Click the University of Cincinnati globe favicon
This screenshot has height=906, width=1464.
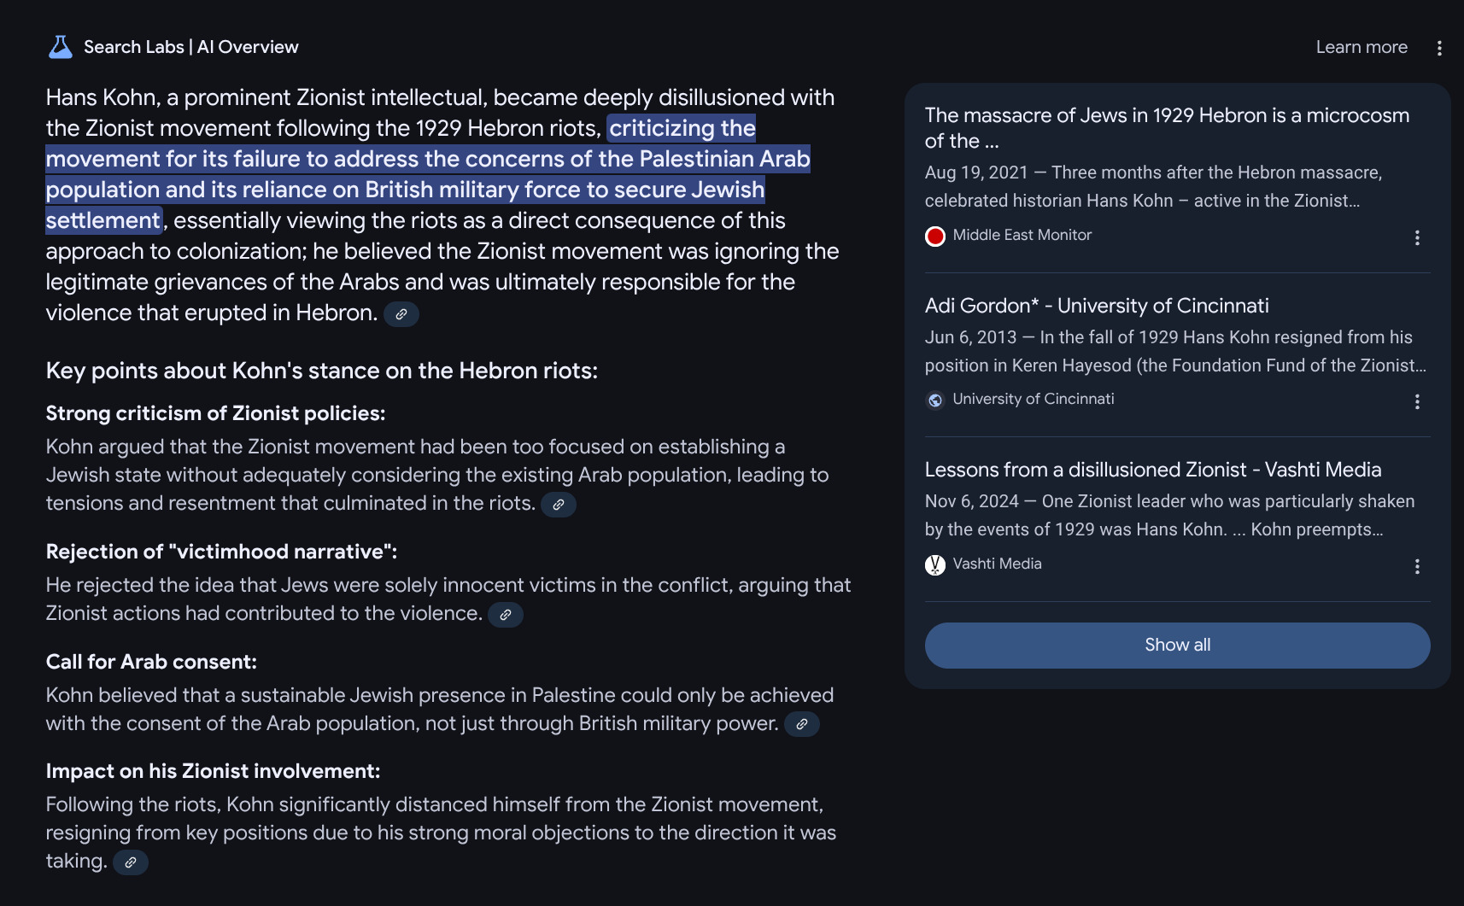tap(935, 400)
